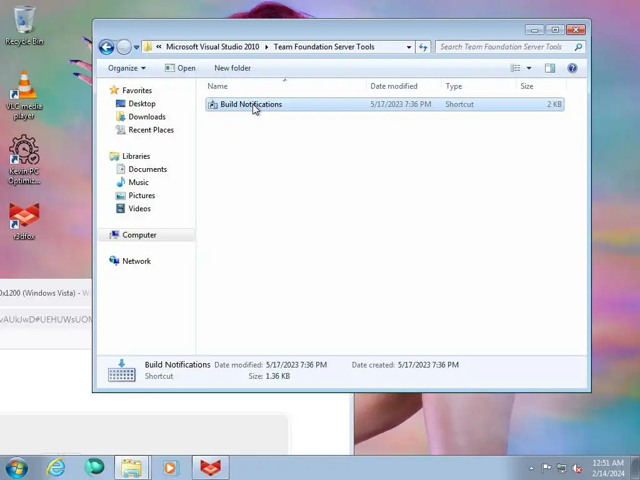640x480 pixels.
Task: Open the Windows Start button
Action: pos(17,467)
